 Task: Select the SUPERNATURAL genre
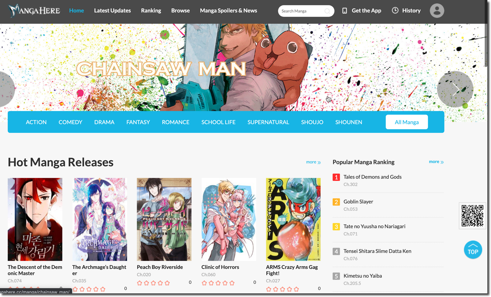click(268, 122)
